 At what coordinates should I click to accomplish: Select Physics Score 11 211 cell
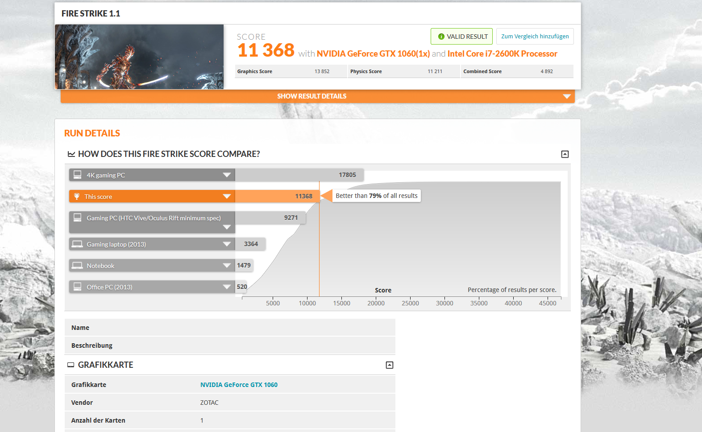click(404, 71)
